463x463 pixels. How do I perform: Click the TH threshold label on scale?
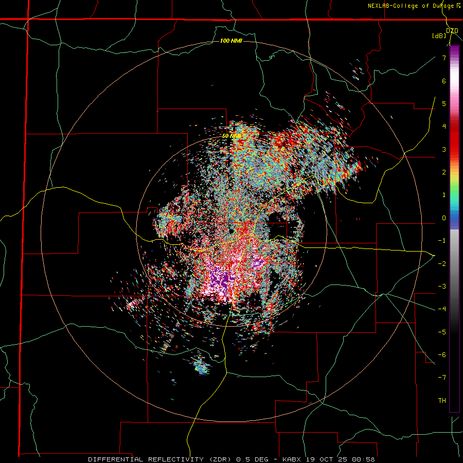[x=442, y=401]
